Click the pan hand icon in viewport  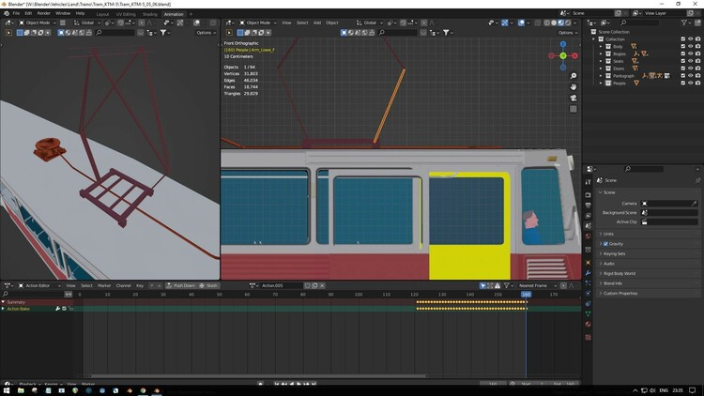click(x=574, y=87)
